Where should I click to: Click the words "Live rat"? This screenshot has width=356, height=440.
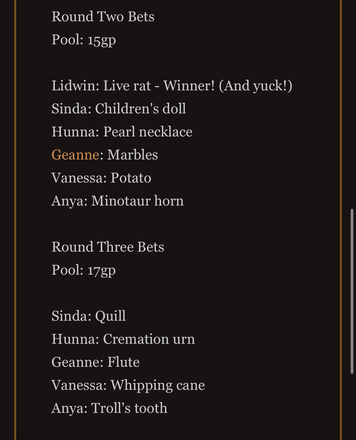coord(127,86)
